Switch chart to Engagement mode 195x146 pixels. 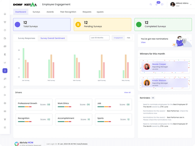[118, 38]
